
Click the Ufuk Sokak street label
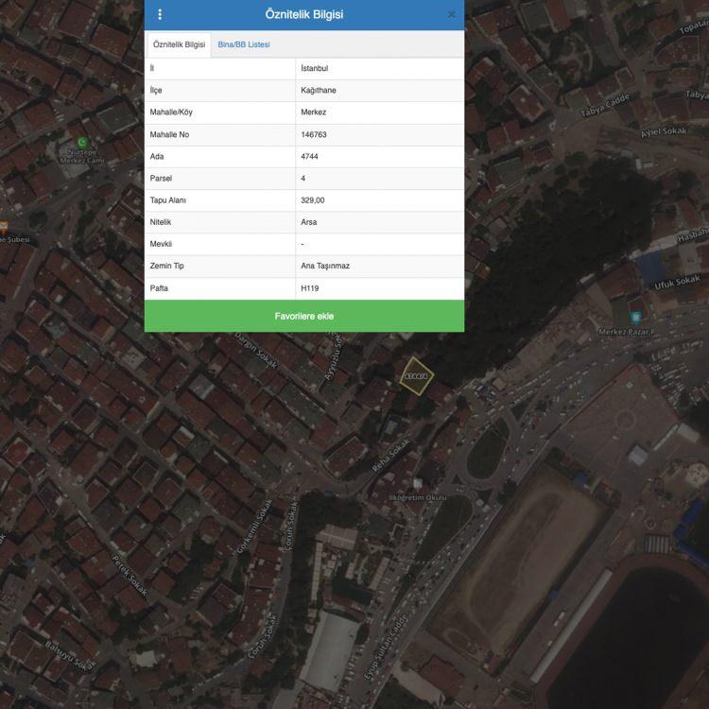pyautogui.click(x=677, y=283)
